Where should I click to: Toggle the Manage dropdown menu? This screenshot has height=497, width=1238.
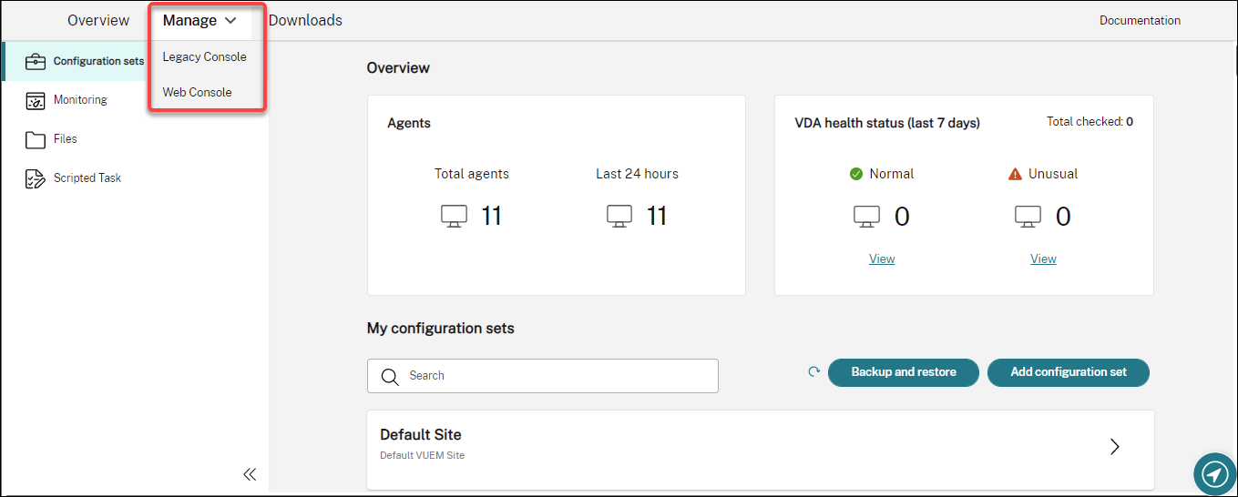200,20
